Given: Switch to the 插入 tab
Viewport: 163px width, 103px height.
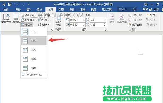Looking at the screenshot, I should [29, 10].
